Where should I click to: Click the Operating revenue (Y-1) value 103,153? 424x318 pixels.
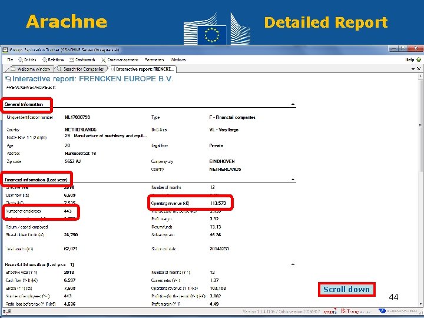click(x=218, y=288)
